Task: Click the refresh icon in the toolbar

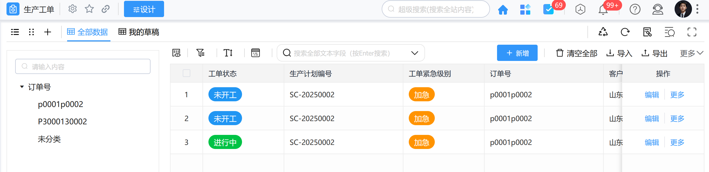Action: pyautogui.click(x=625, y=32)
